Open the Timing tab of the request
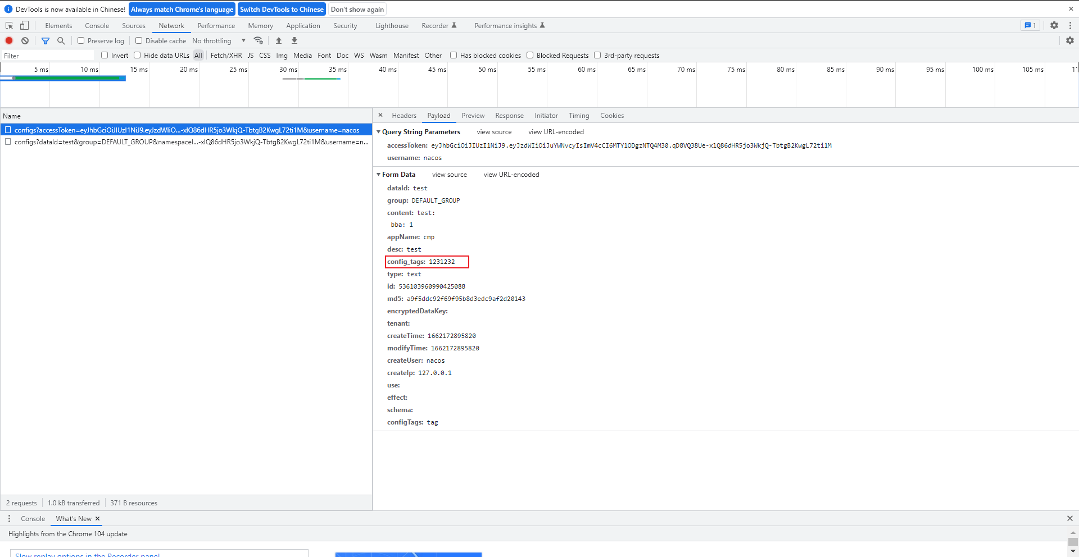Image resolution: width=1079 pixels, height=557 pixels. point(579,116)
